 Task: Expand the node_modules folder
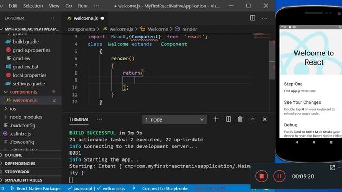26,117
